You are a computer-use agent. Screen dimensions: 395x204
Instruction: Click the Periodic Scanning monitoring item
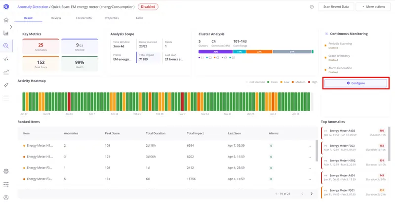click(x=339, y=45)
